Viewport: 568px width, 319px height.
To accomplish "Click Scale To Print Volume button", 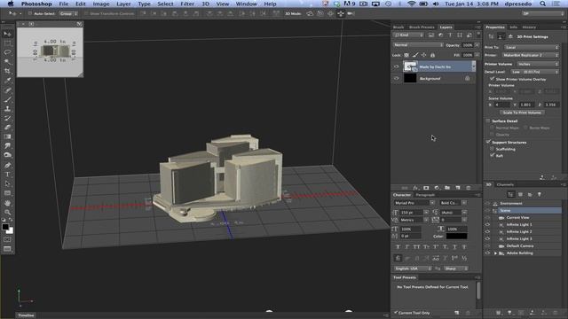I will (522, 113).
